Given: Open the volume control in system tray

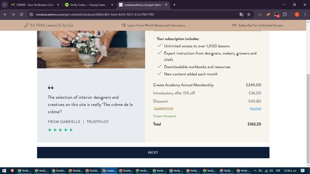Looking at the screenshot, I should (x=271, y=171).
